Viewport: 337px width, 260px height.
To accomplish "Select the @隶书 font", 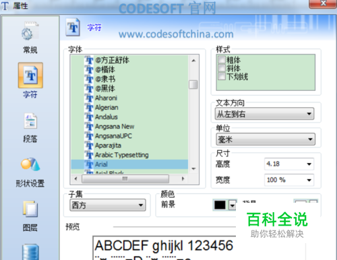I will pos(105,79).
